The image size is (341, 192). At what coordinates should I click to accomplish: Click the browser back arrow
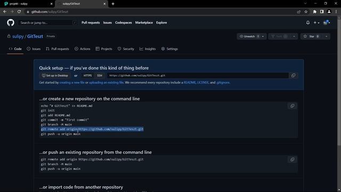(5, 12)
